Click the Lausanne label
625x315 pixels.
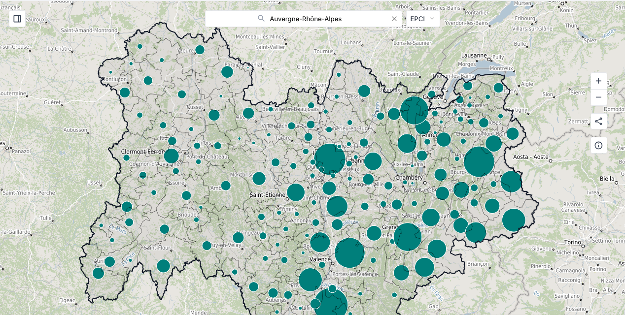coord(474,56)
